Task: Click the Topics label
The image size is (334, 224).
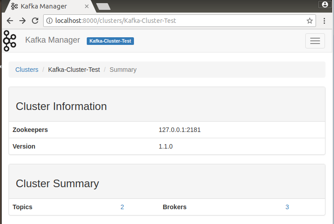Action: pyautogui.click(x=22, y=207)
